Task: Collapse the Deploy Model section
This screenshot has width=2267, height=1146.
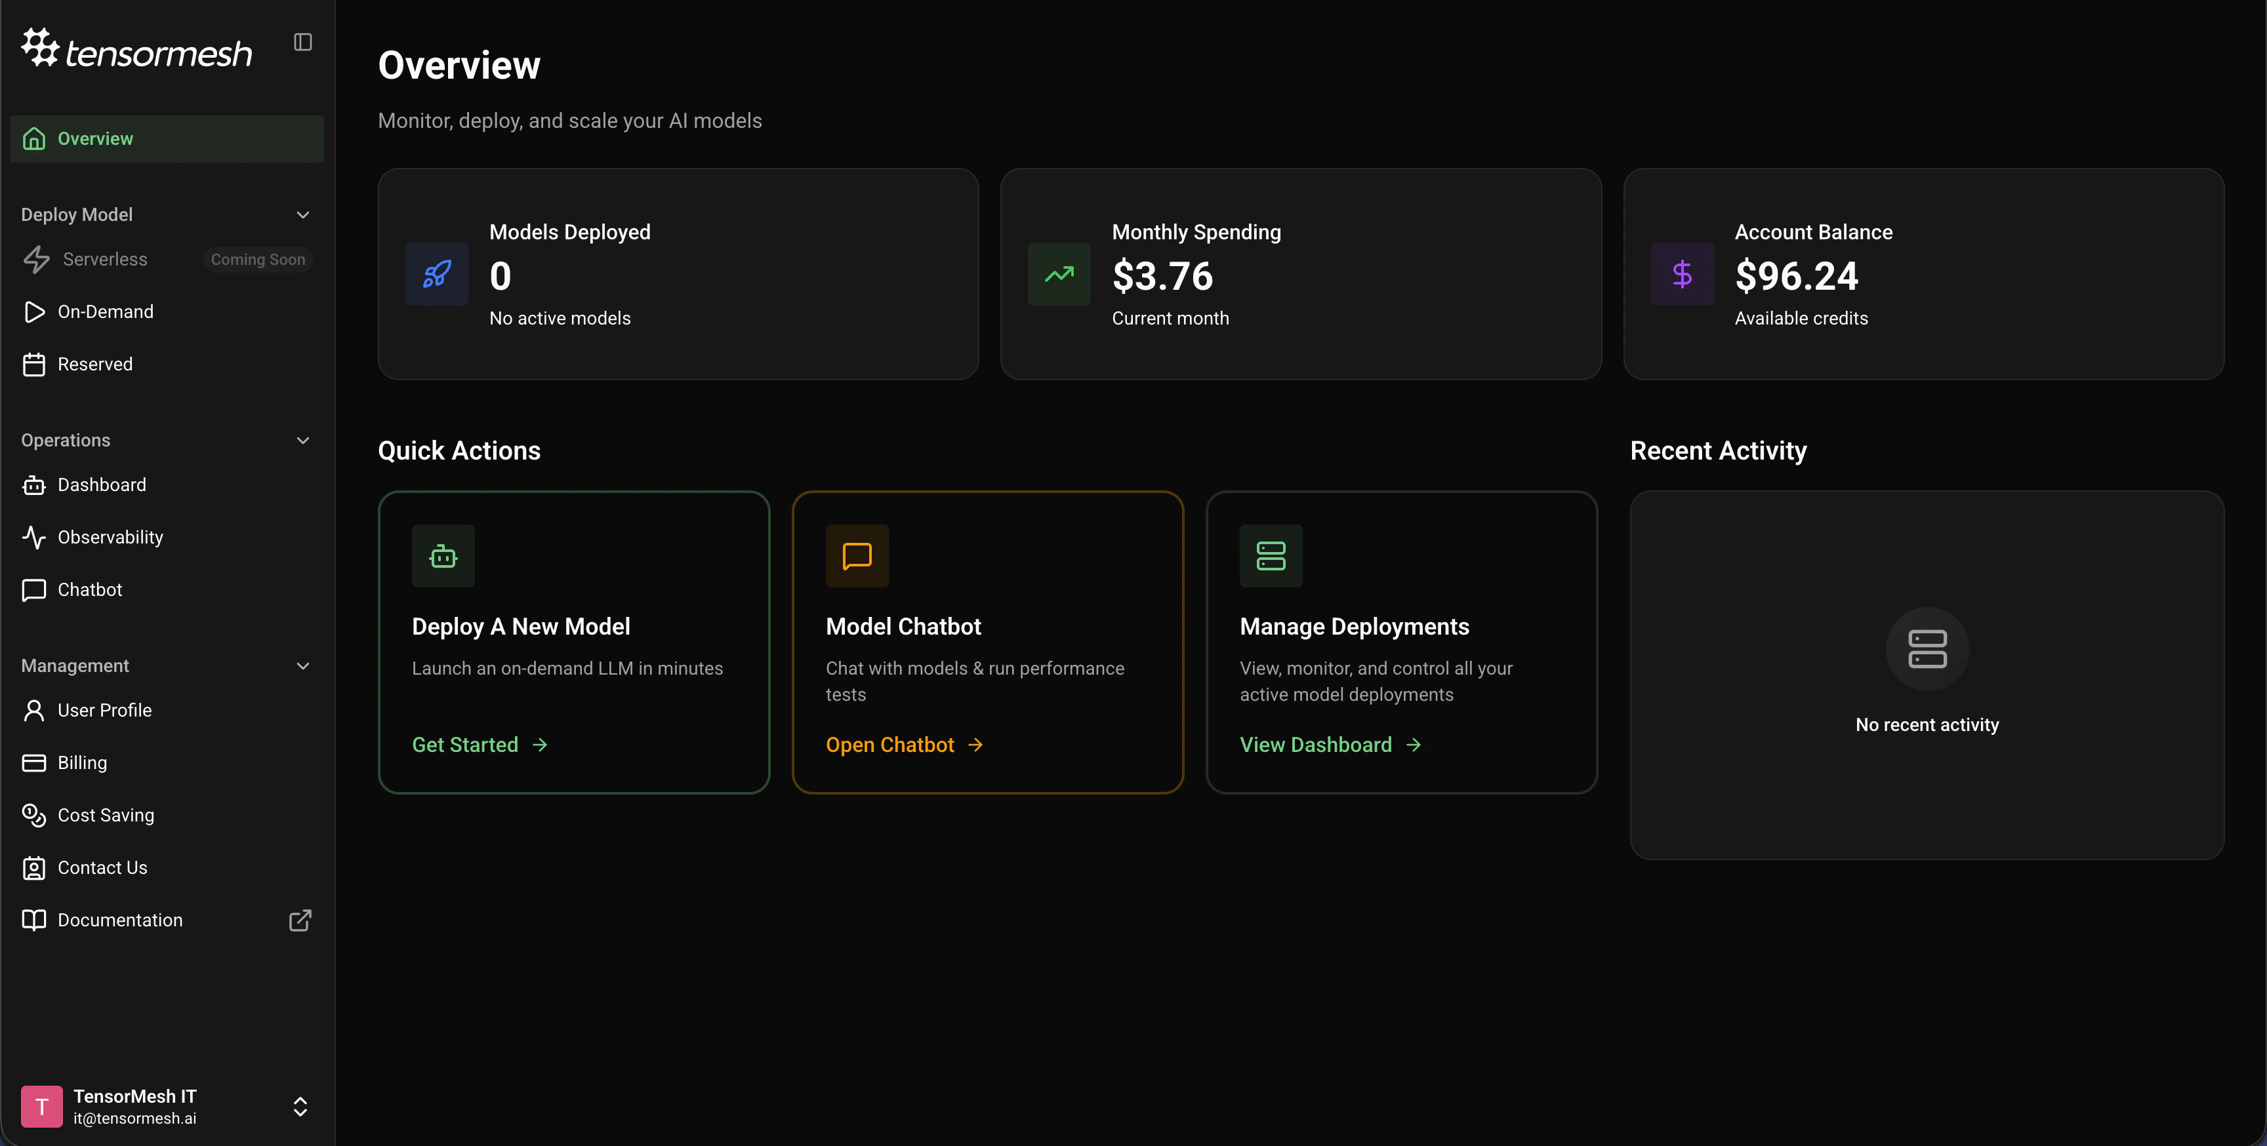Action: point(303,214)
